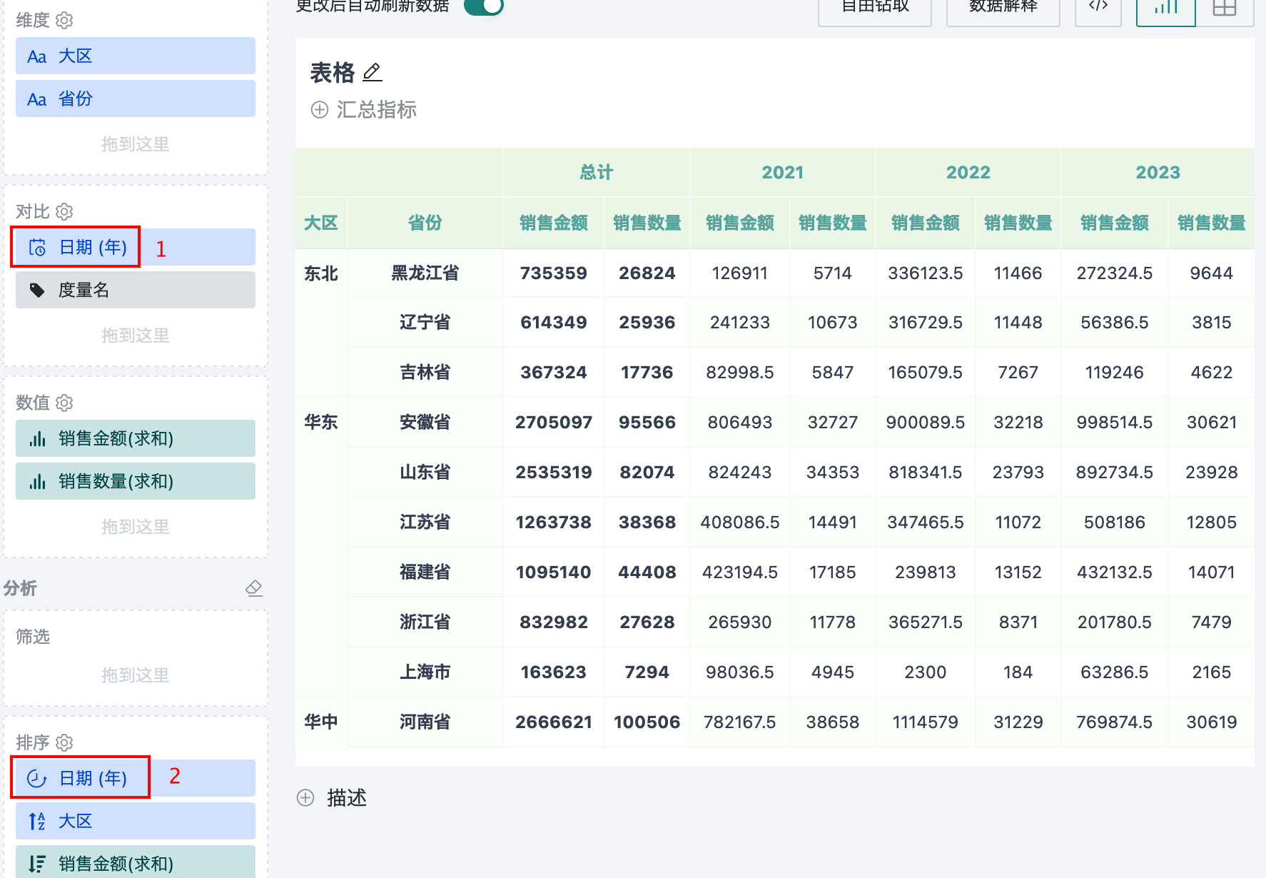Select the 辽宁省 row cell
The height and width of the screenshot is (878, 1266).
point(425,322)
